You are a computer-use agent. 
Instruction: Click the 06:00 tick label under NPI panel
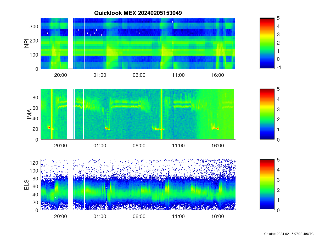point(139,75)
